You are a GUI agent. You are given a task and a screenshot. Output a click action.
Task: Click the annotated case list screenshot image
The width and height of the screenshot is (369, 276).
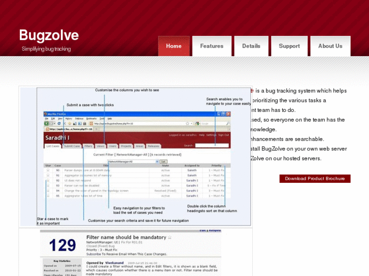(136, 156)
